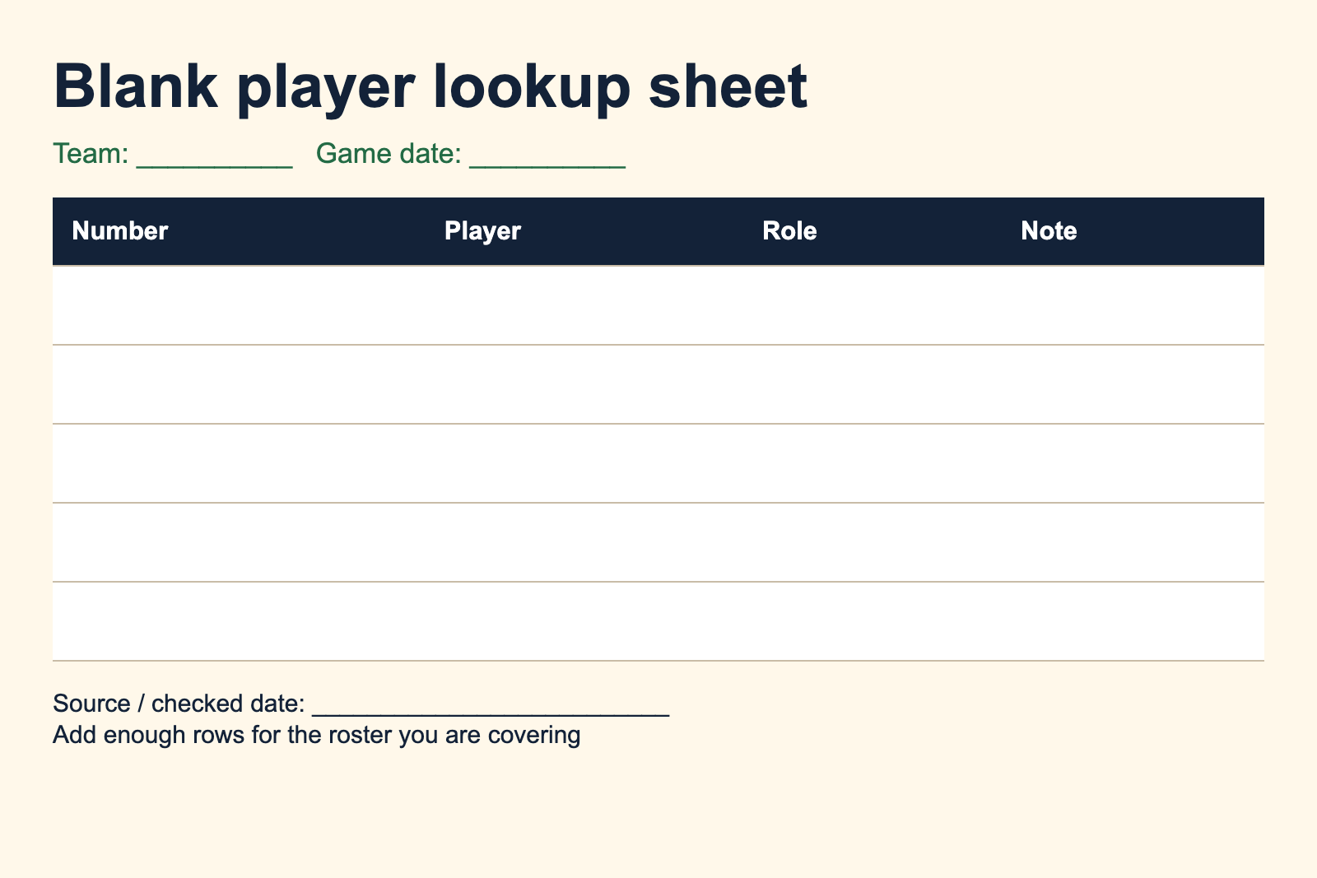Select the Player column header

[482, 231]
